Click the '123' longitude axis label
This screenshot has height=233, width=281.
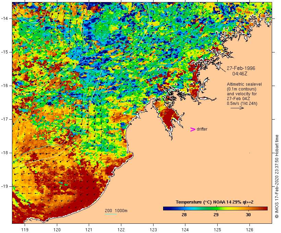[153, 230]
